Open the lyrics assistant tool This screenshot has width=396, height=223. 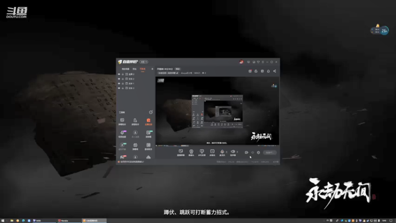click(x=148, y=146)
